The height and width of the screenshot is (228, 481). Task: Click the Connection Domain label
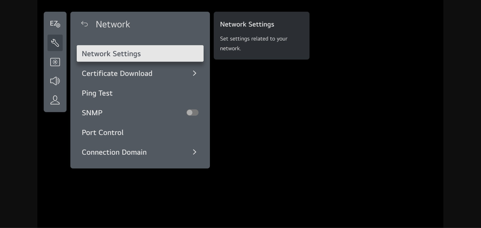coord(114,152)
